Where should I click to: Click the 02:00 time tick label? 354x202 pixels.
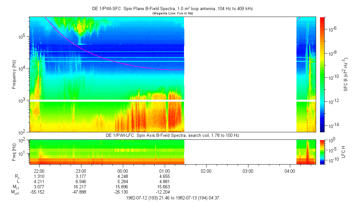tap(206, 171)
